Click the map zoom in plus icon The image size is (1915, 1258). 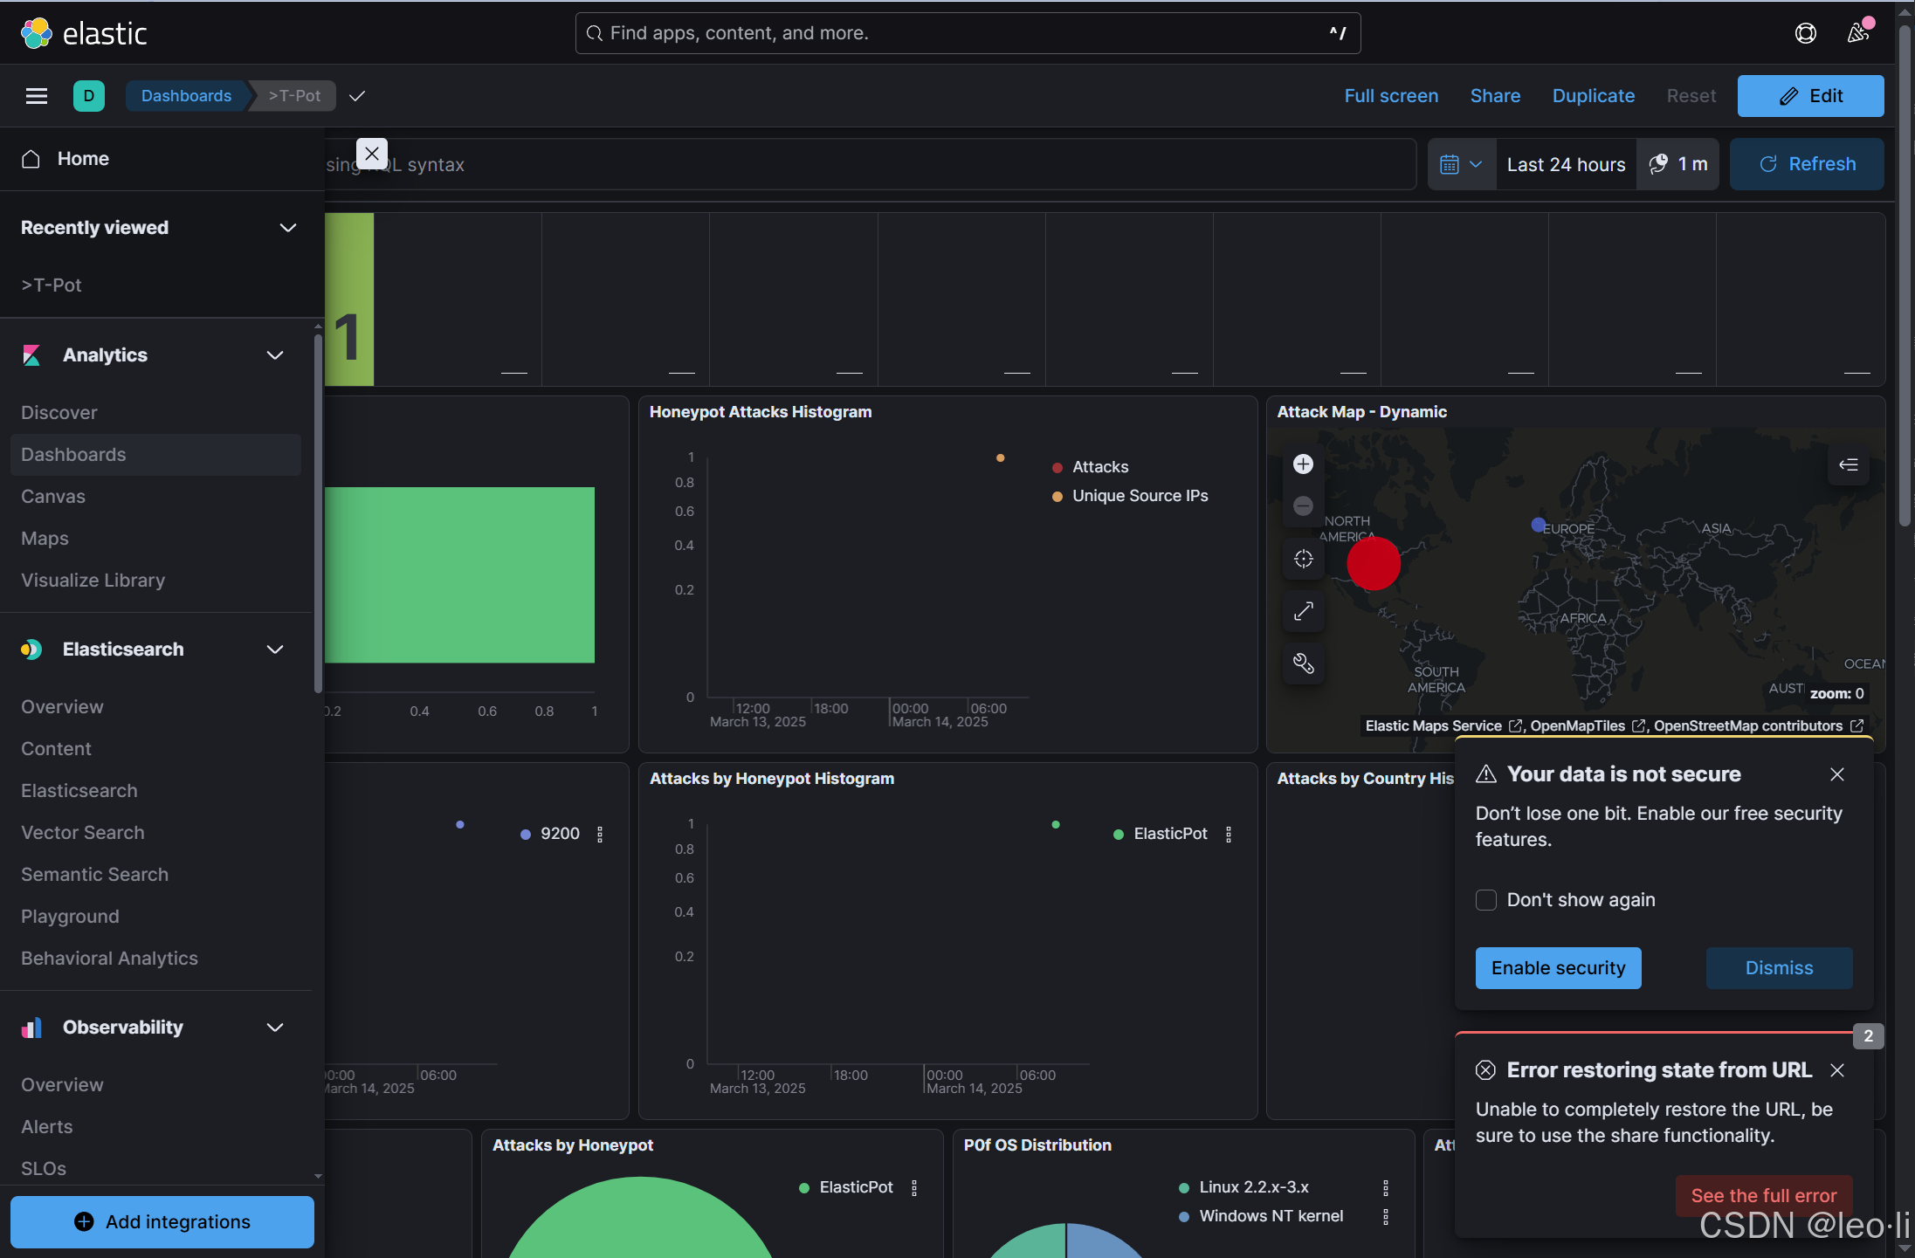[x=1303, y=464]
